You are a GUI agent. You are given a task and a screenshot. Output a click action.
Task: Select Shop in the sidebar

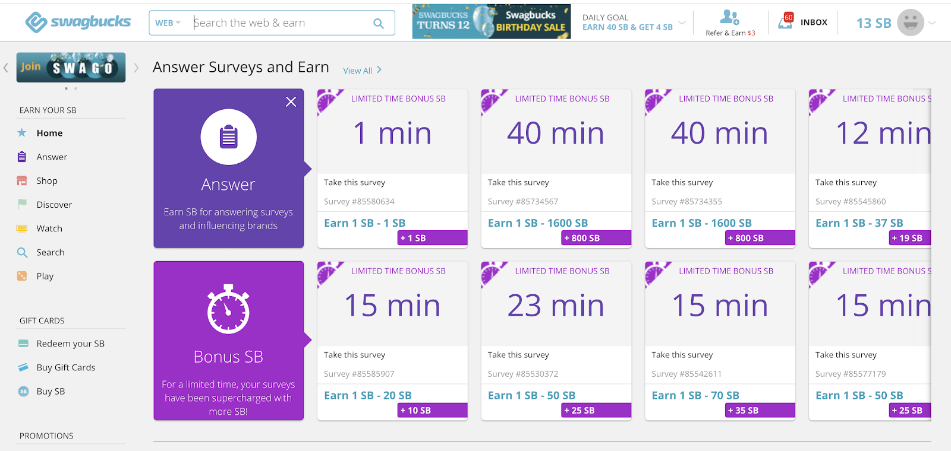[x=47, y=180]
